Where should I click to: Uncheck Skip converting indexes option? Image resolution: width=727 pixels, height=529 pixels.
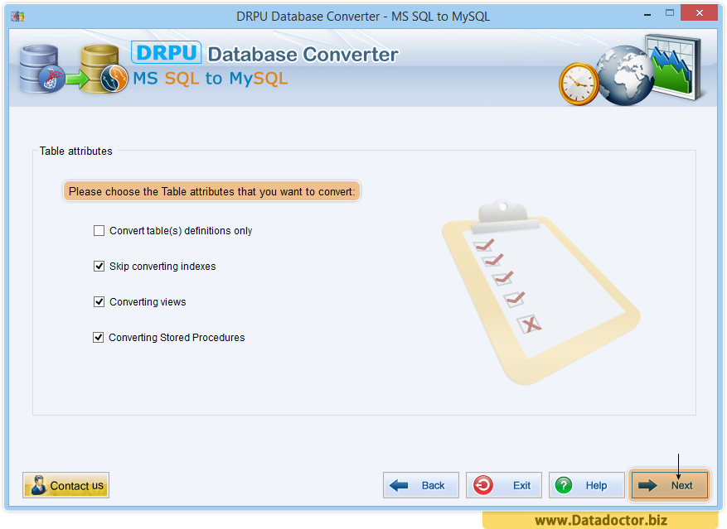[x=99, y=267]
